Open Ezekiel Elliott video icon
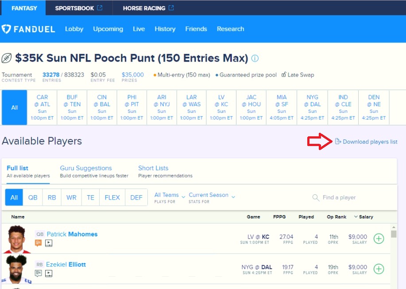 49,273
